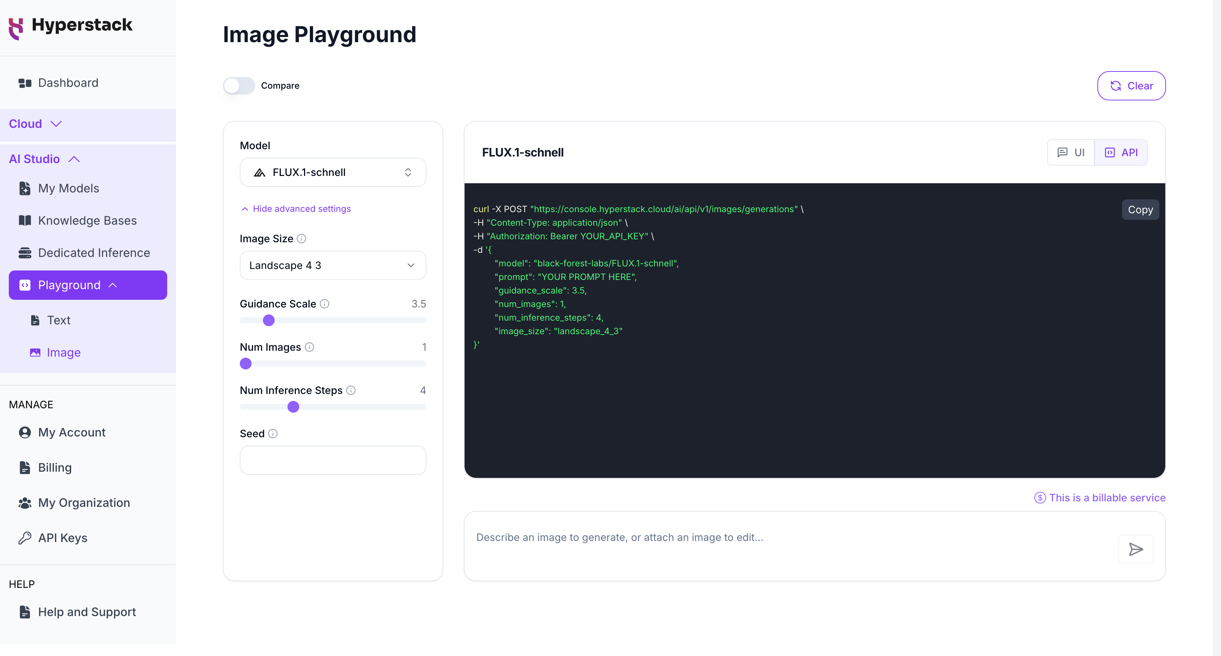Viewport: 1221px width, 656px height.
Task: Click the Seed input field
Action: (333, 460)
